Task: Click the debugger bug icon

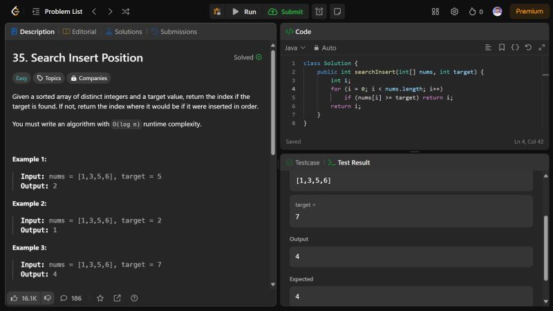Action: pyautogui.click(x=217, y=12)
